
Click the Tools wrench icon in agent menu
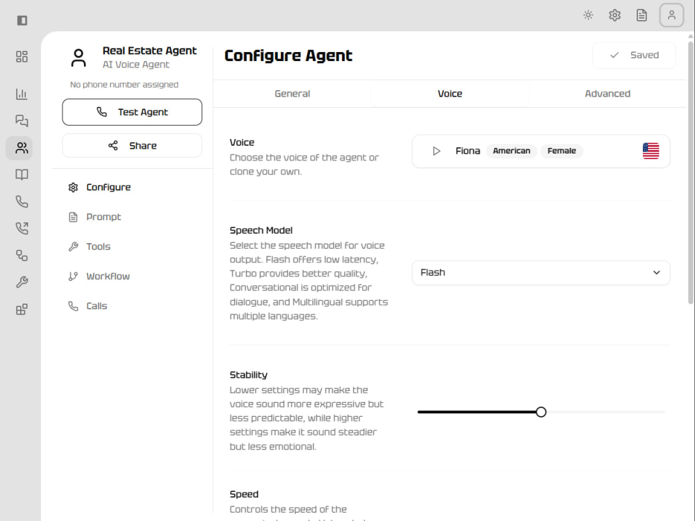(x=73, y=247)
